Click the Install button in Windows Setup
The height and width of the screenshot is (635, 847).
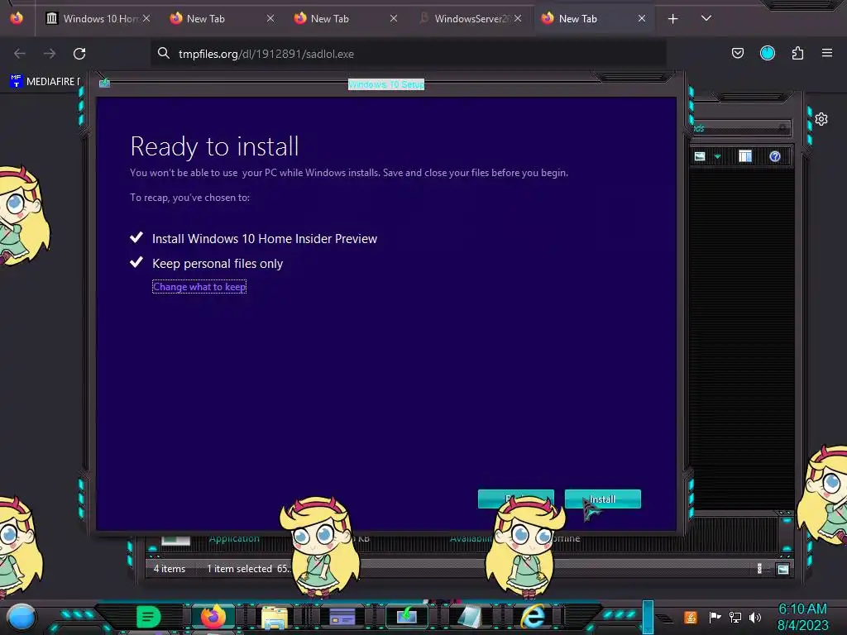pyautogui.click(x=602, y=499)
